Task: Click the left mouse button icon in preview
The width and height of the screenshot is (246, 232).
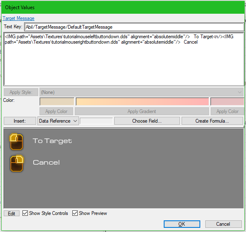Action: (16, 142)
